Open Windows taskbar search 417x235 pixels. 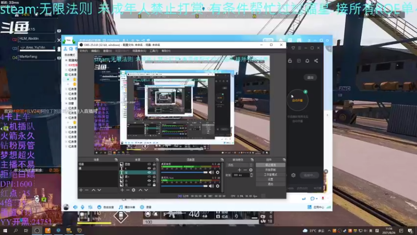tap(16, 230)
